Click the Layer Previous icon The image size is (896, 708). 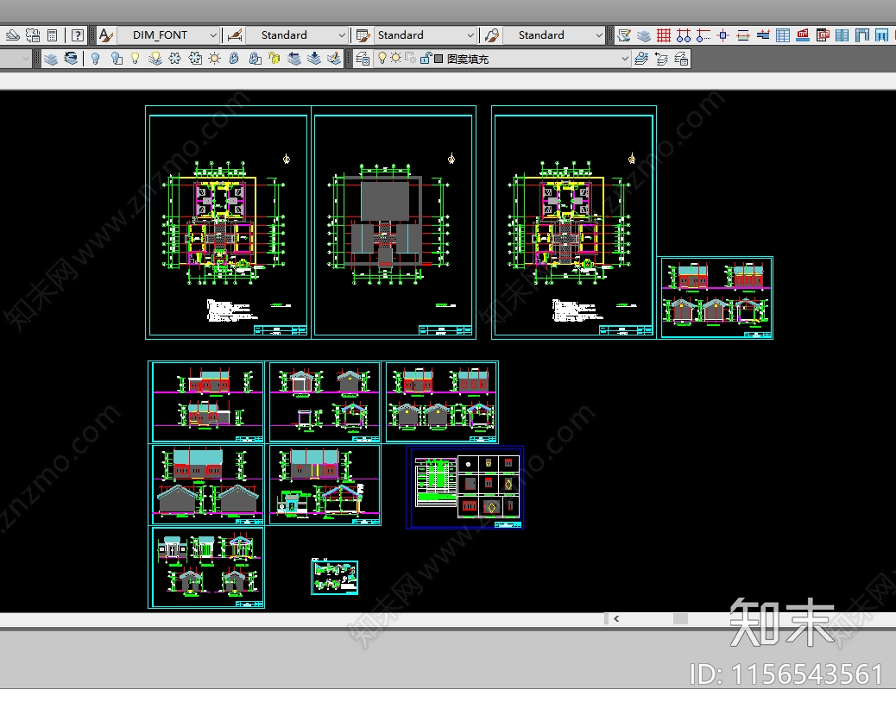pos(662,59)
